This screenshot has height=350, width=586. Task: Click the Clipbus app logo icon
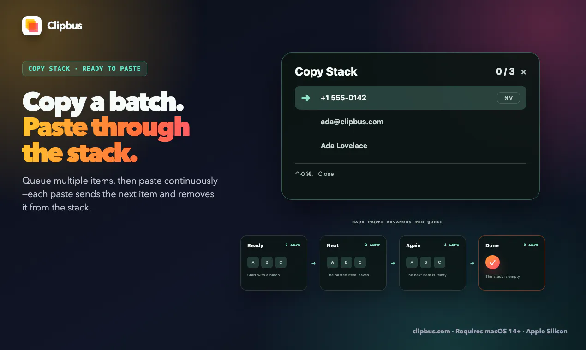[x=32, y=26]
